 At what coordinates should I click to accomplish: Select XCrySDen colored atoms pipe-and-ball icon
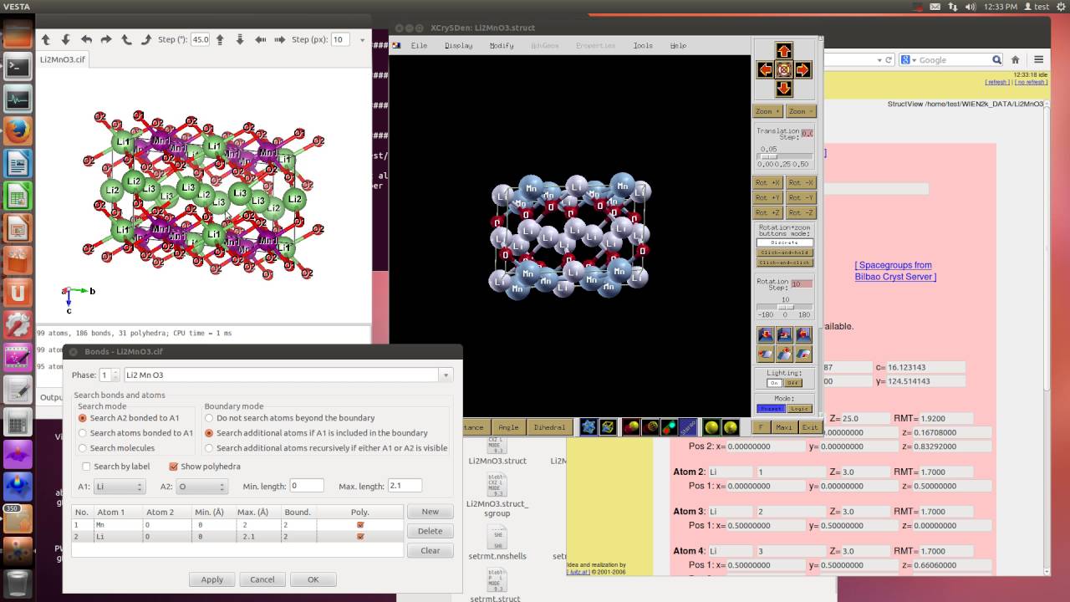[x=670, y=427]
